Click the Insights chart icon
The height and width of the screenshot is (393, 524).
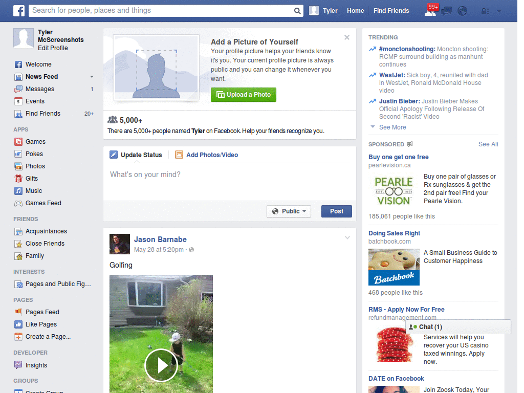coord(18,365)
